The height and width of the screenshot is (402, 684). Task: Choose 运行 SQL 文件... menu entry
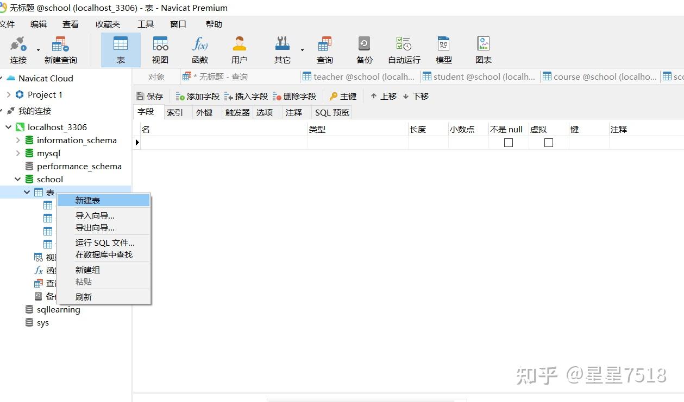[x=103, y=243]
